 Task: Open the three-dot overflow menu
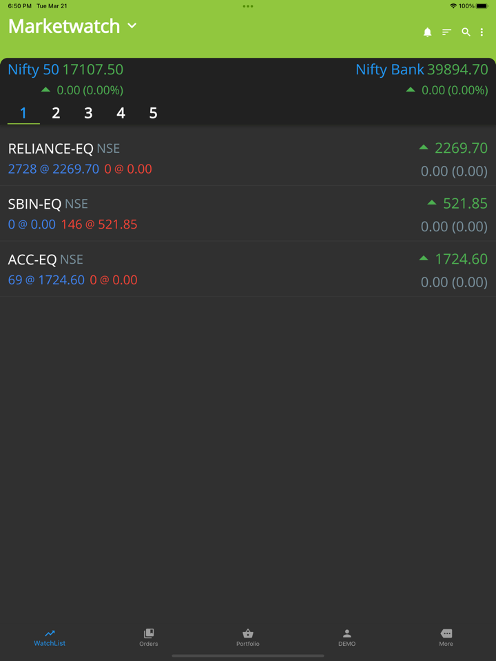(x=482, y=32)
